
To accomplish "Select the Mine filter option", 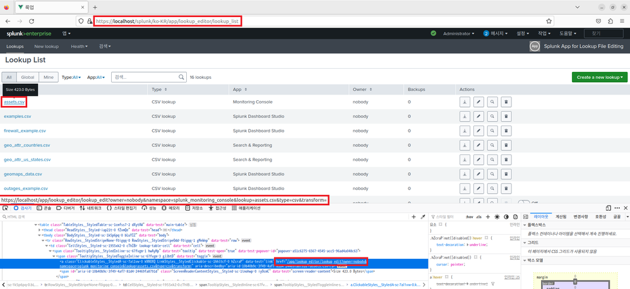I will (x=48, y=77).
